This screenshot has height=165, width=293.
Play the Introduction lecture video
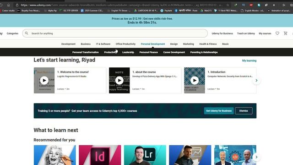(x=195, y=81)
